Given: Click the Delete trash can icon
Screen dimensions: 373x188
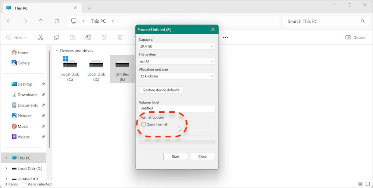Looking at the screenshot, I should click(x=120, y=37).
